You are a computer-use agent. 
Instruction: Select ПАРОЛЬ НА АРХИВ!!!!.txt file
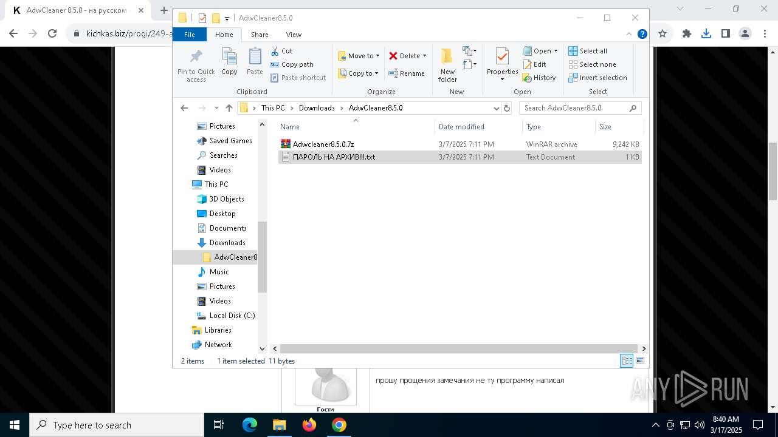point(460,157)
